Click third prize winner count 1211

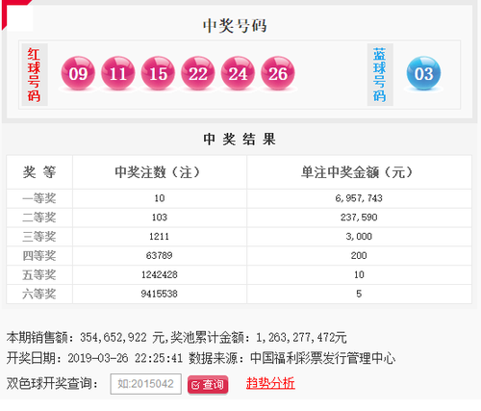pos(160,237)
